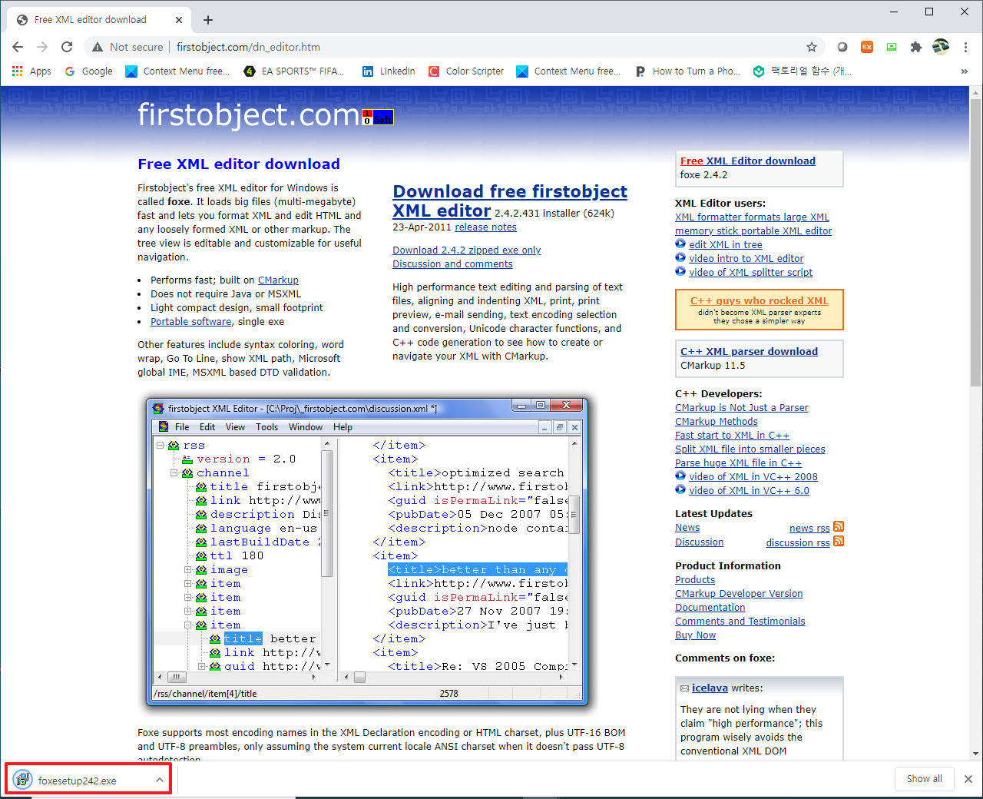Click news rss feed icon

839,527
